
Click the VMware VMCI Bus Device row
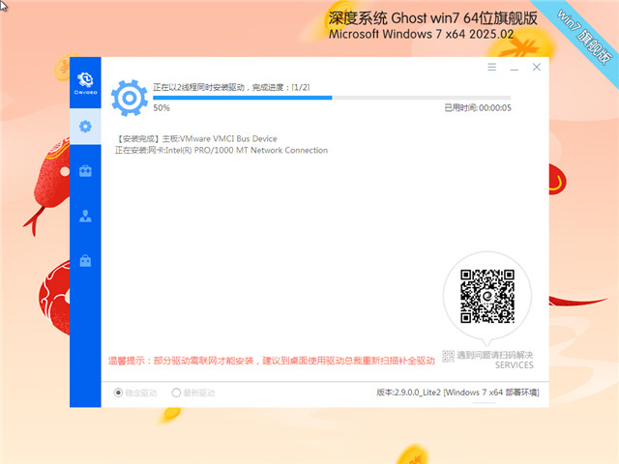[196, 139]
